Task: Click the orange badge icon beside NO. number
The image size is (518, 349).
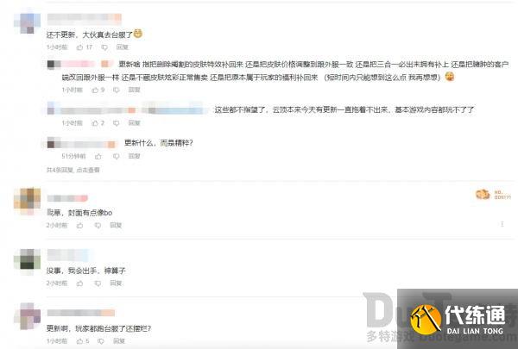Action: (x=483, y=194)
